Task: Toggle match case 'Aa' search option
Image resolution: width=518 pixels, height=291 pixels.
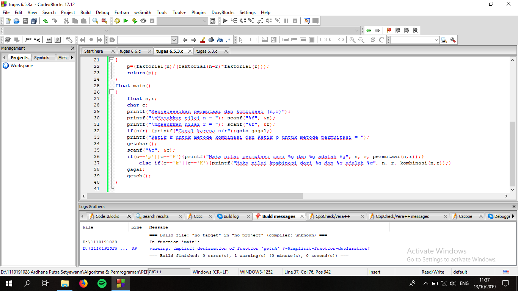Action: tap(220, 40)
